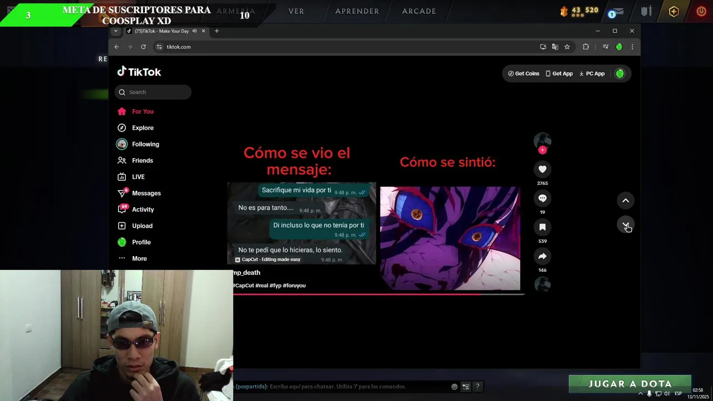The width and height of the screenshot is (713, 401).
Task: View site information icon in address bar
Action: (159, 47)
